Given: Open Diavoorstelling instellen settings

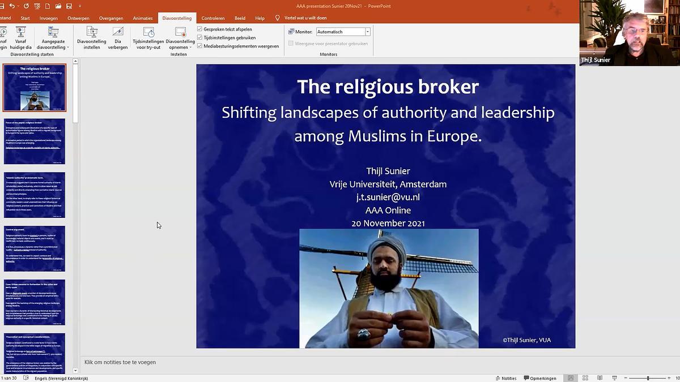Looking at the screenshot, I should coord(92,38).
